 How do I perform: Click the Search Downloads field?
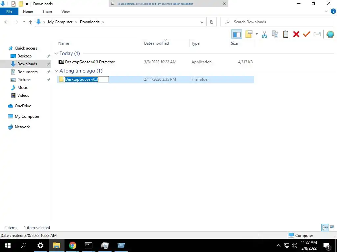(x=276, y=22)
